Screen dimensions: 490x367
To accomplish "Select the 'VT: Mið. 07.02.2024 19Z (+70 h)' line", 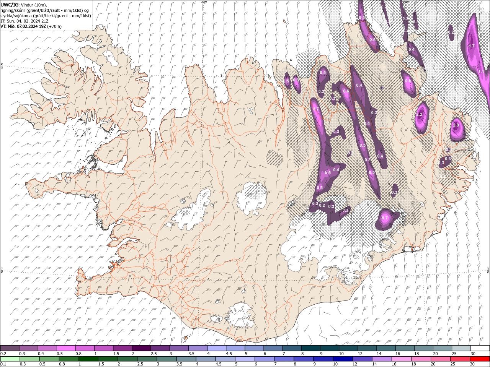I will click(x=31, y=26).
